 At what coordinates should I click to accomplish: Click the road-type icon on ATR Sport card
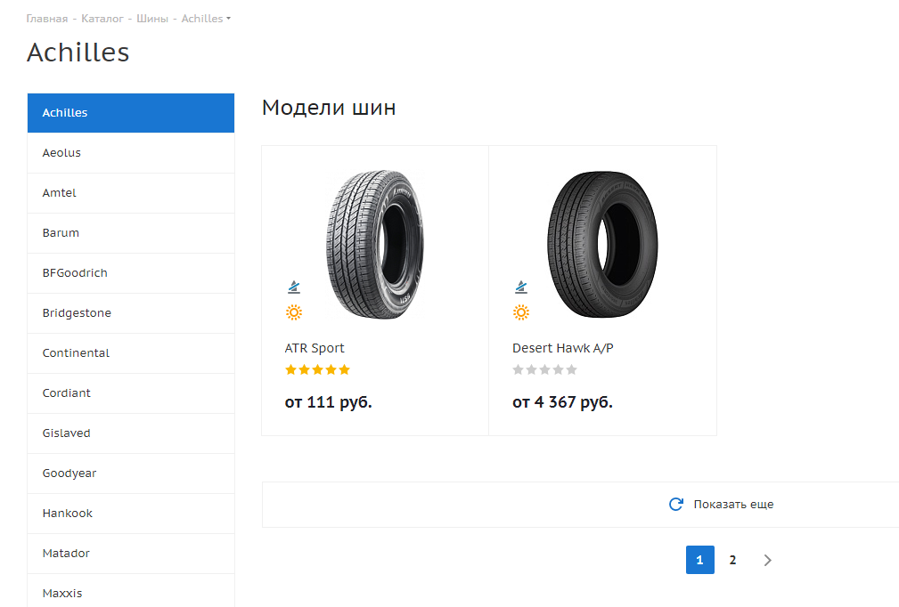[x=294, y=287]
